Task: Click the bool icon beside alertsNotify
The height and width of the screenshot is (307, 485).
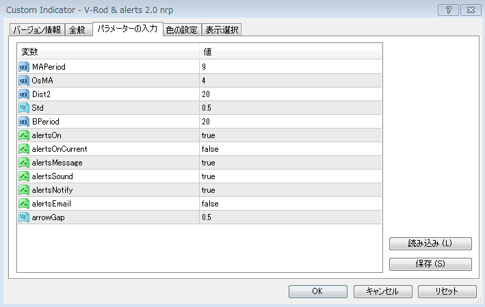Action: (24, 190)
